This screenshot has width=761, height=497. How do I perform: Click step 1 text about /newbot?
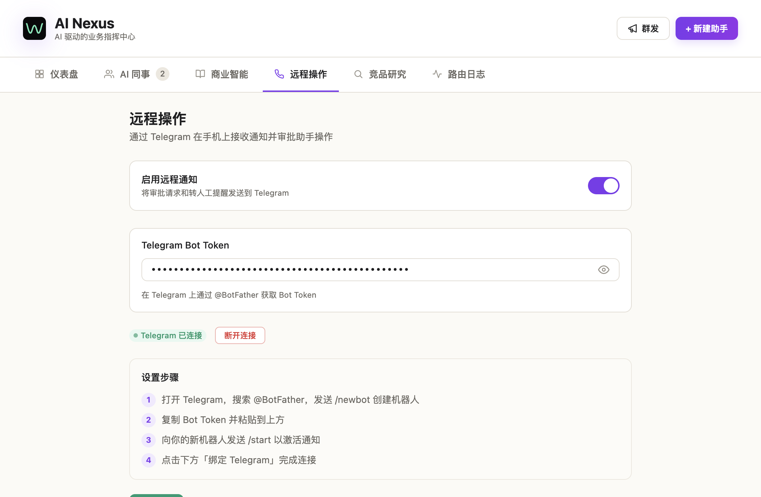[x=290, y=400]
